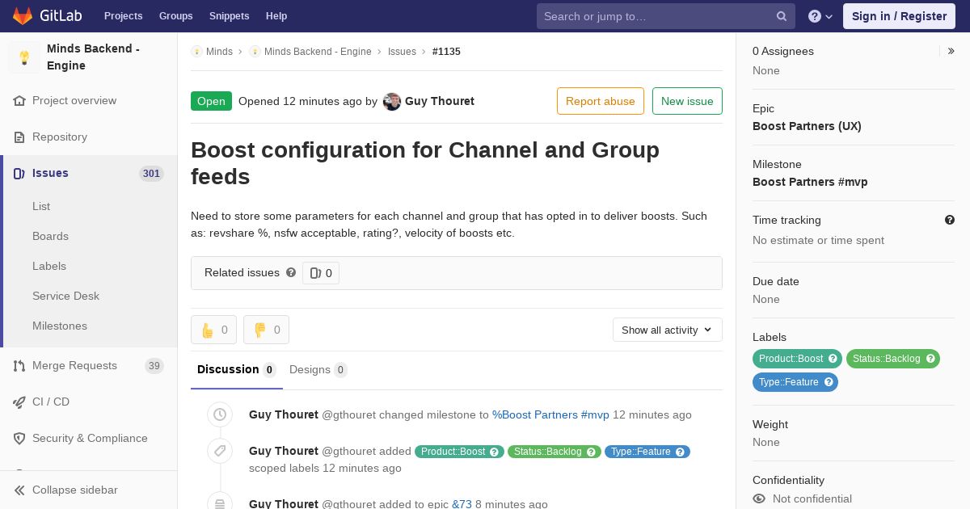
Task: Open the issues List sidebar item
Action: 41,206
